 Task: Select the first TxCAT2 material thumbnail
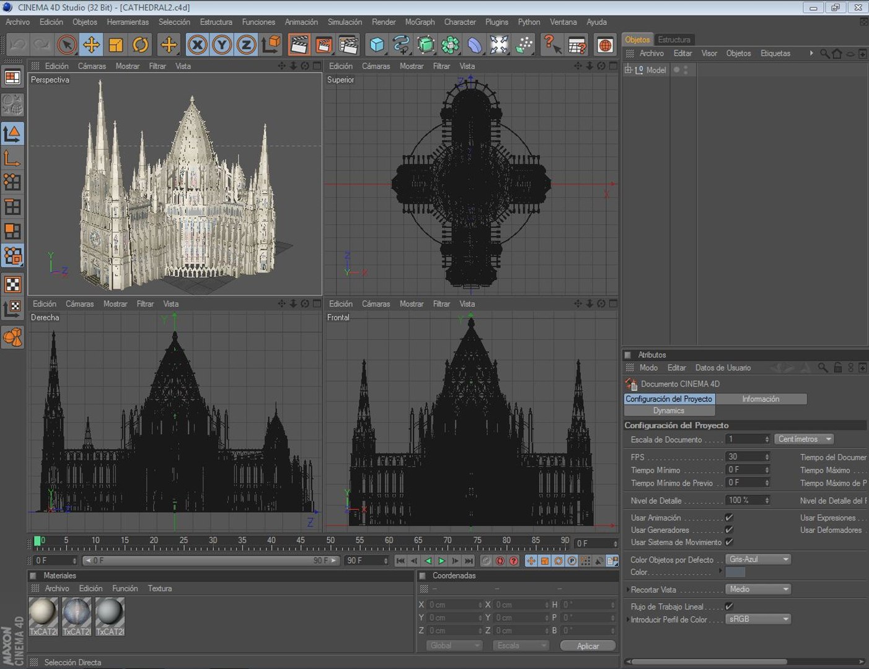[43, 617]
